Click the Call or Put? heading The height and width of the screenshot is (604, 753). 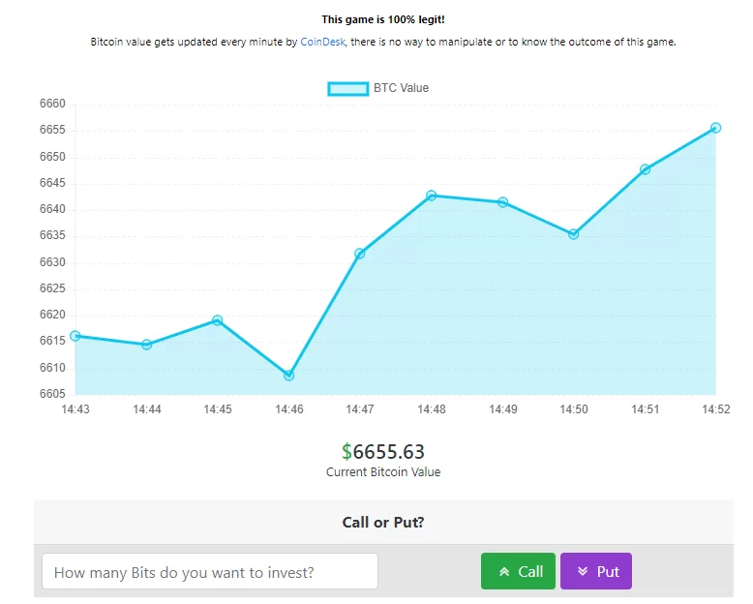coord(383,523)
